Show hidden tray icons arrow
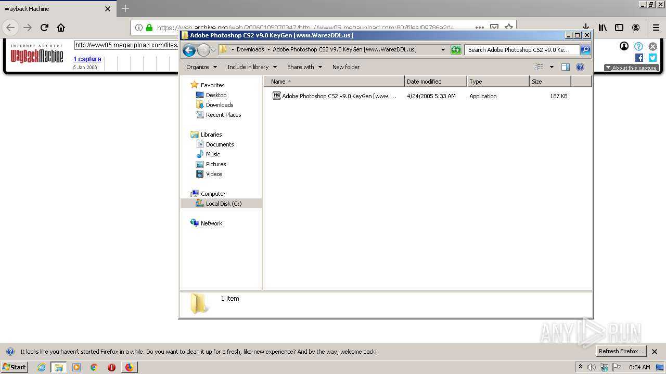This screenshot has height=374, width=666. click(x=581, y=367)
